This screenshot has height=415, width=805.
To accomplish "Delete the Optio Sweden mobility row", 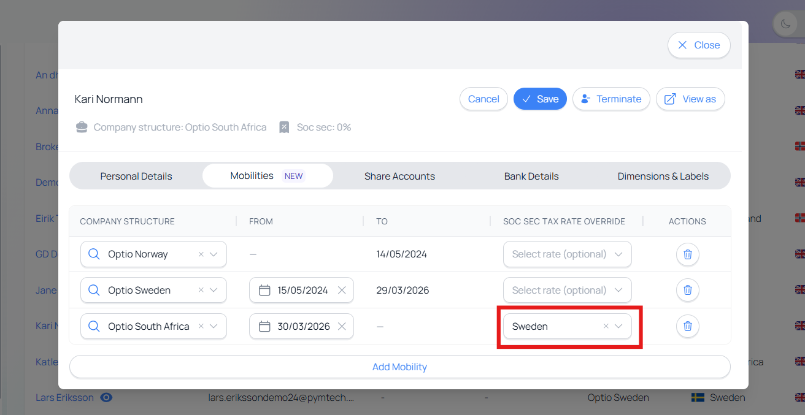I will pos(687,291).
